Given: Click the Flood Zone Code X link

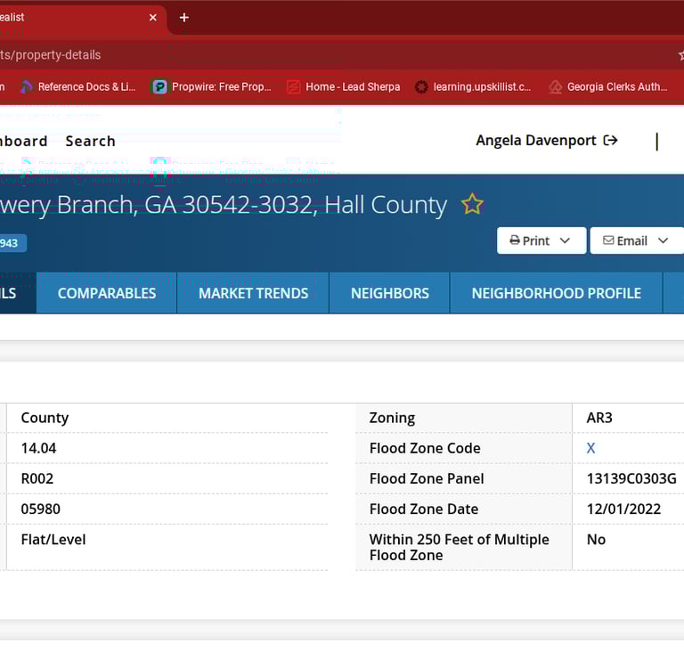Looking at the screenshot, I should click(590, 448).
